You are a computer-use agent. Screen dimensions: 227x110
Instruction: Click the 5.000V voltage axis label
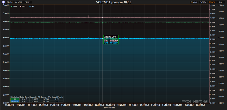tap(6, 21)
